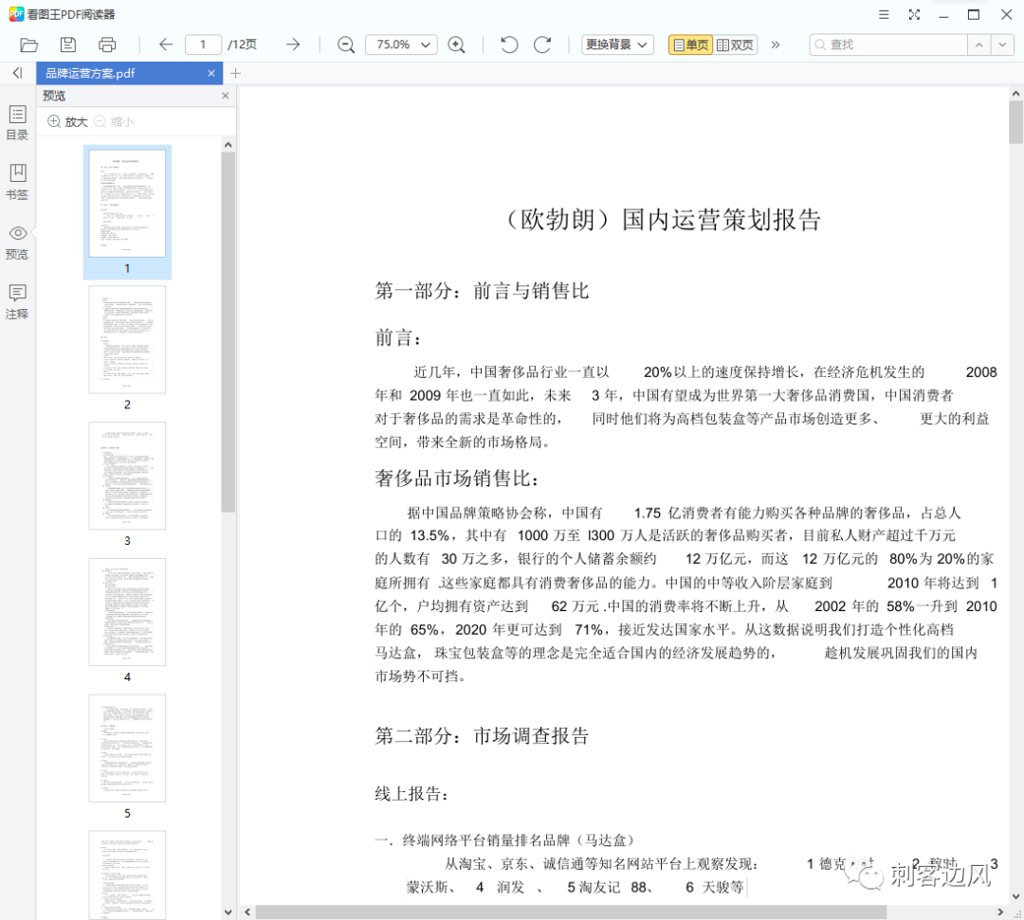Close the 品牌运营方案.pdf tab
The width and height of the screenshot is (1024, 920).
(x=210, y=73)
